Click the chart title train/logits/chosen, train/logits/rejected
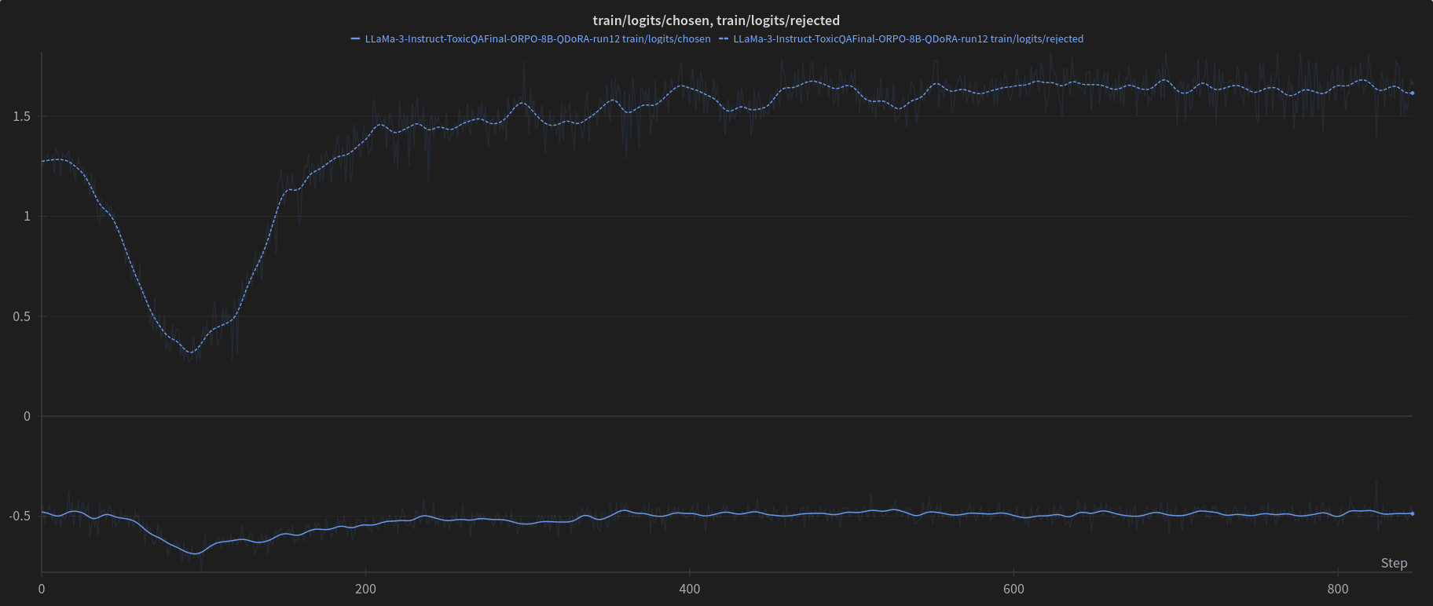Viewport: 1433px width, 606px height. pyautogui.click(x=716, y=20)
